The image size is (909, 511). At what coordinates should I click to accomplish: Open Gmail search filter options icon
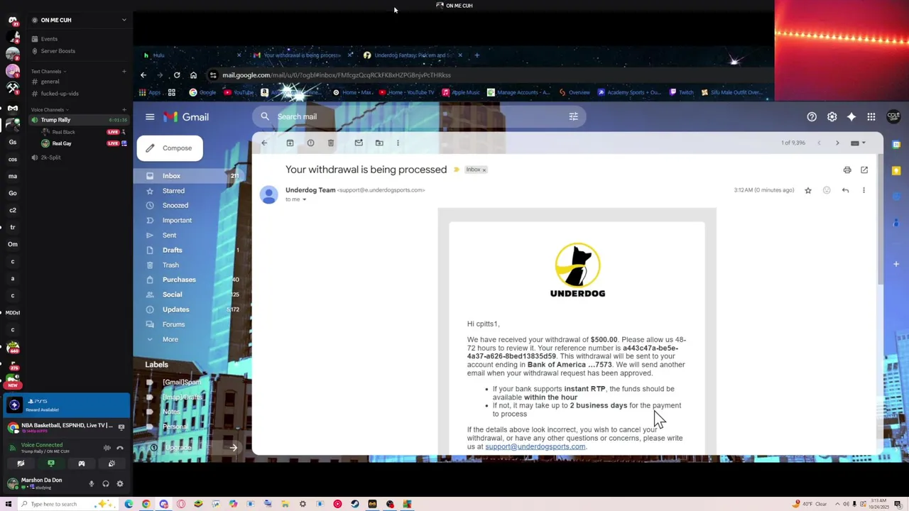point(573,117)
